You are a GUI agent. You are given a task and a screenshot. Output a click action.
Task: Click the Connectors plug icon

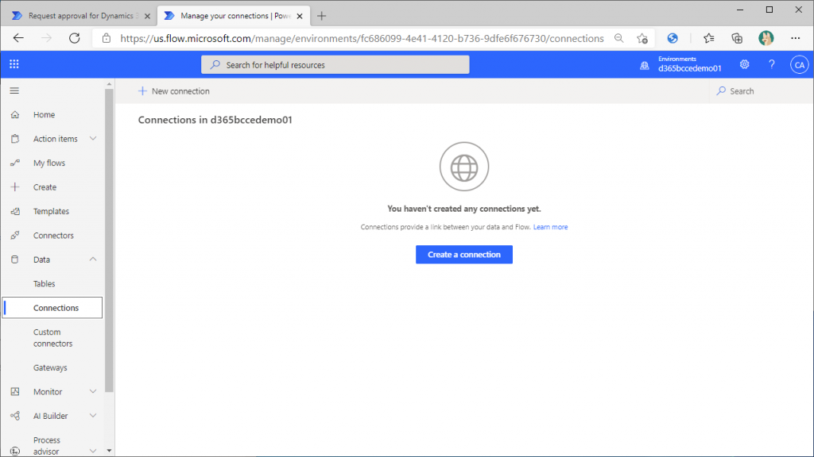point(15,235)
